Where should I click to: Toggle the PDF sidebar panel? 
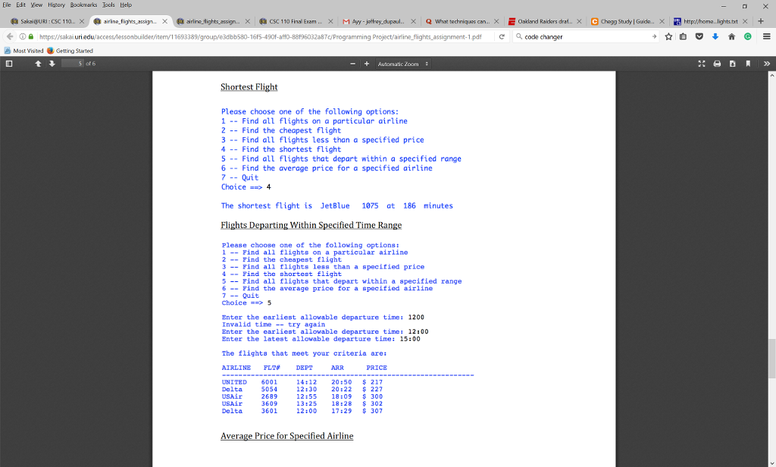[x=9, y=64]
